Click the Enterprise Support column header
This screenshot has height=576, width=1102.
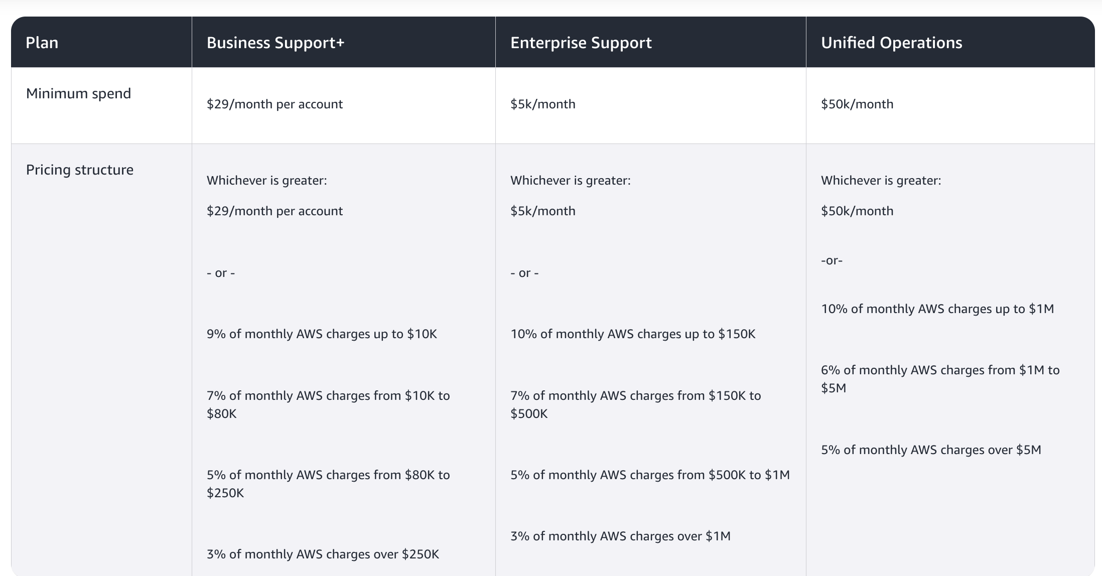(x=581, y=43)
